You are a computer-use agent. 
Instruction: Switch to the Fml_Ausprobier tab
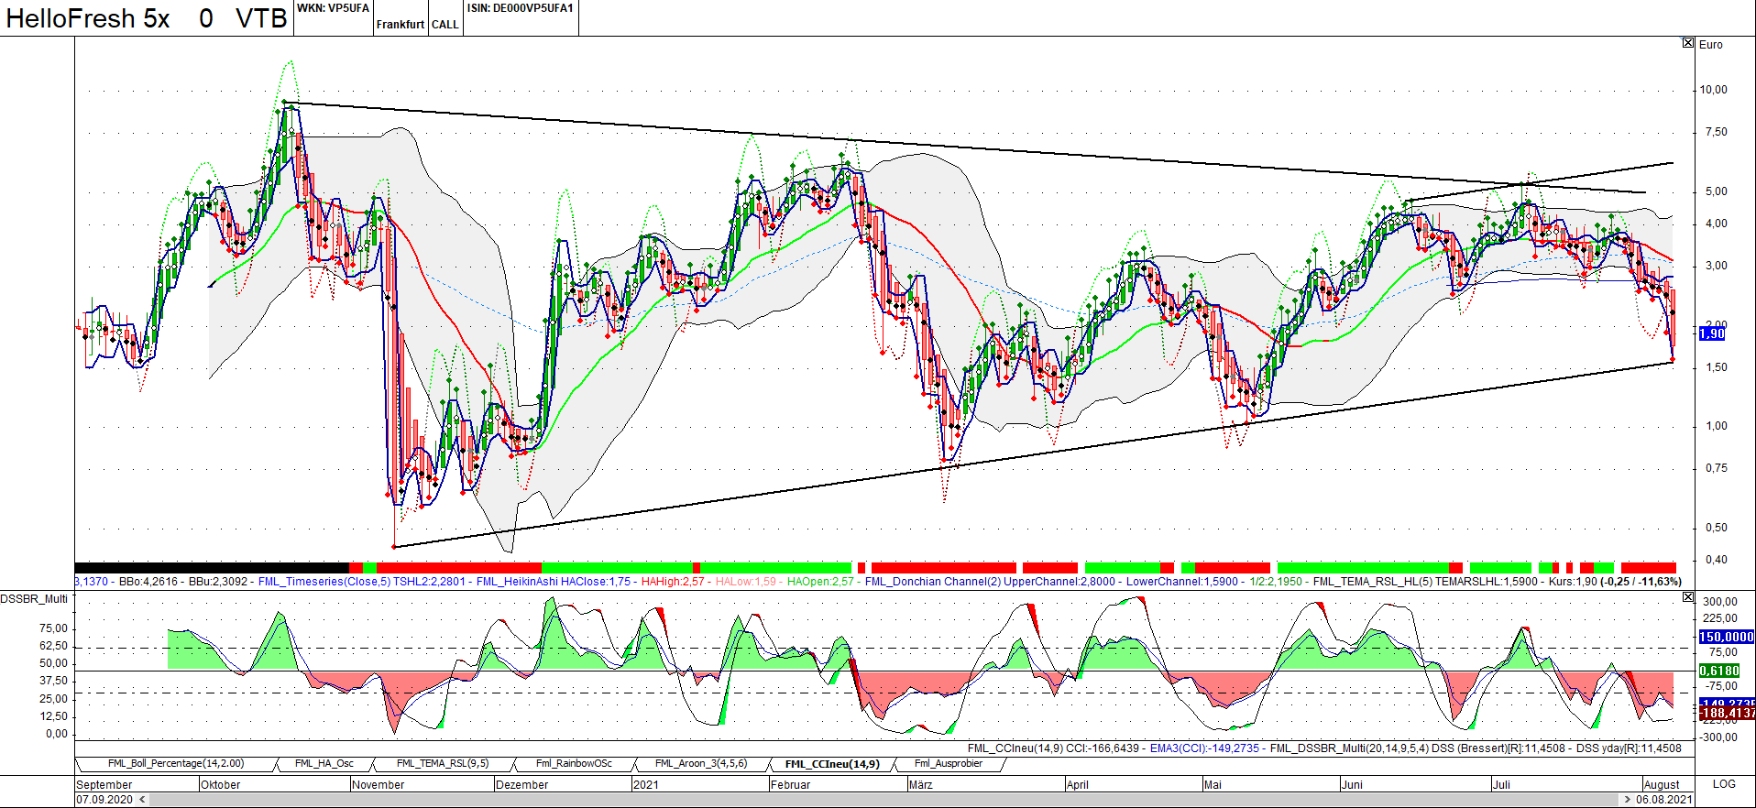(x=949, y=763)
